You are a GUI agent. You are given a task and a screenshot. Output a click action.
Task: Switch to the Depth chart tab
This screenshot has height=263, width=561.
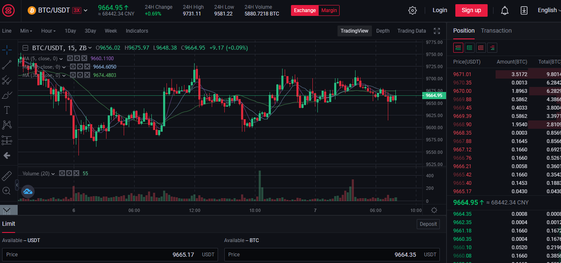(x=382, y=31)
